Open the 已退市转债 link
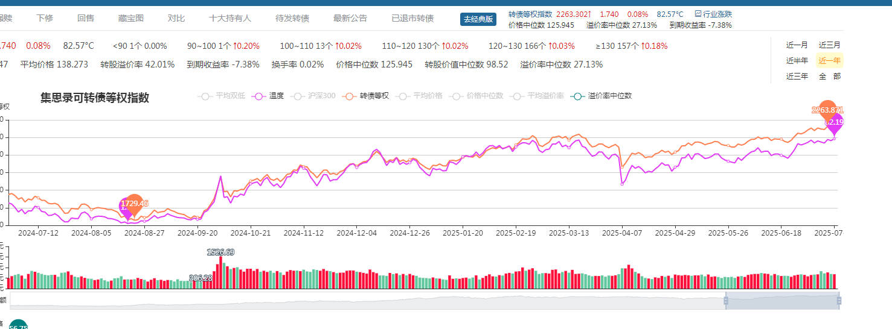 pos(412,18)
